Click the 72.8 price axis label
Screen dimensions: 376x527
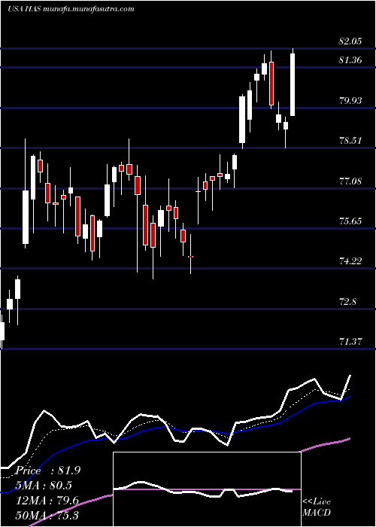(347, 301)
